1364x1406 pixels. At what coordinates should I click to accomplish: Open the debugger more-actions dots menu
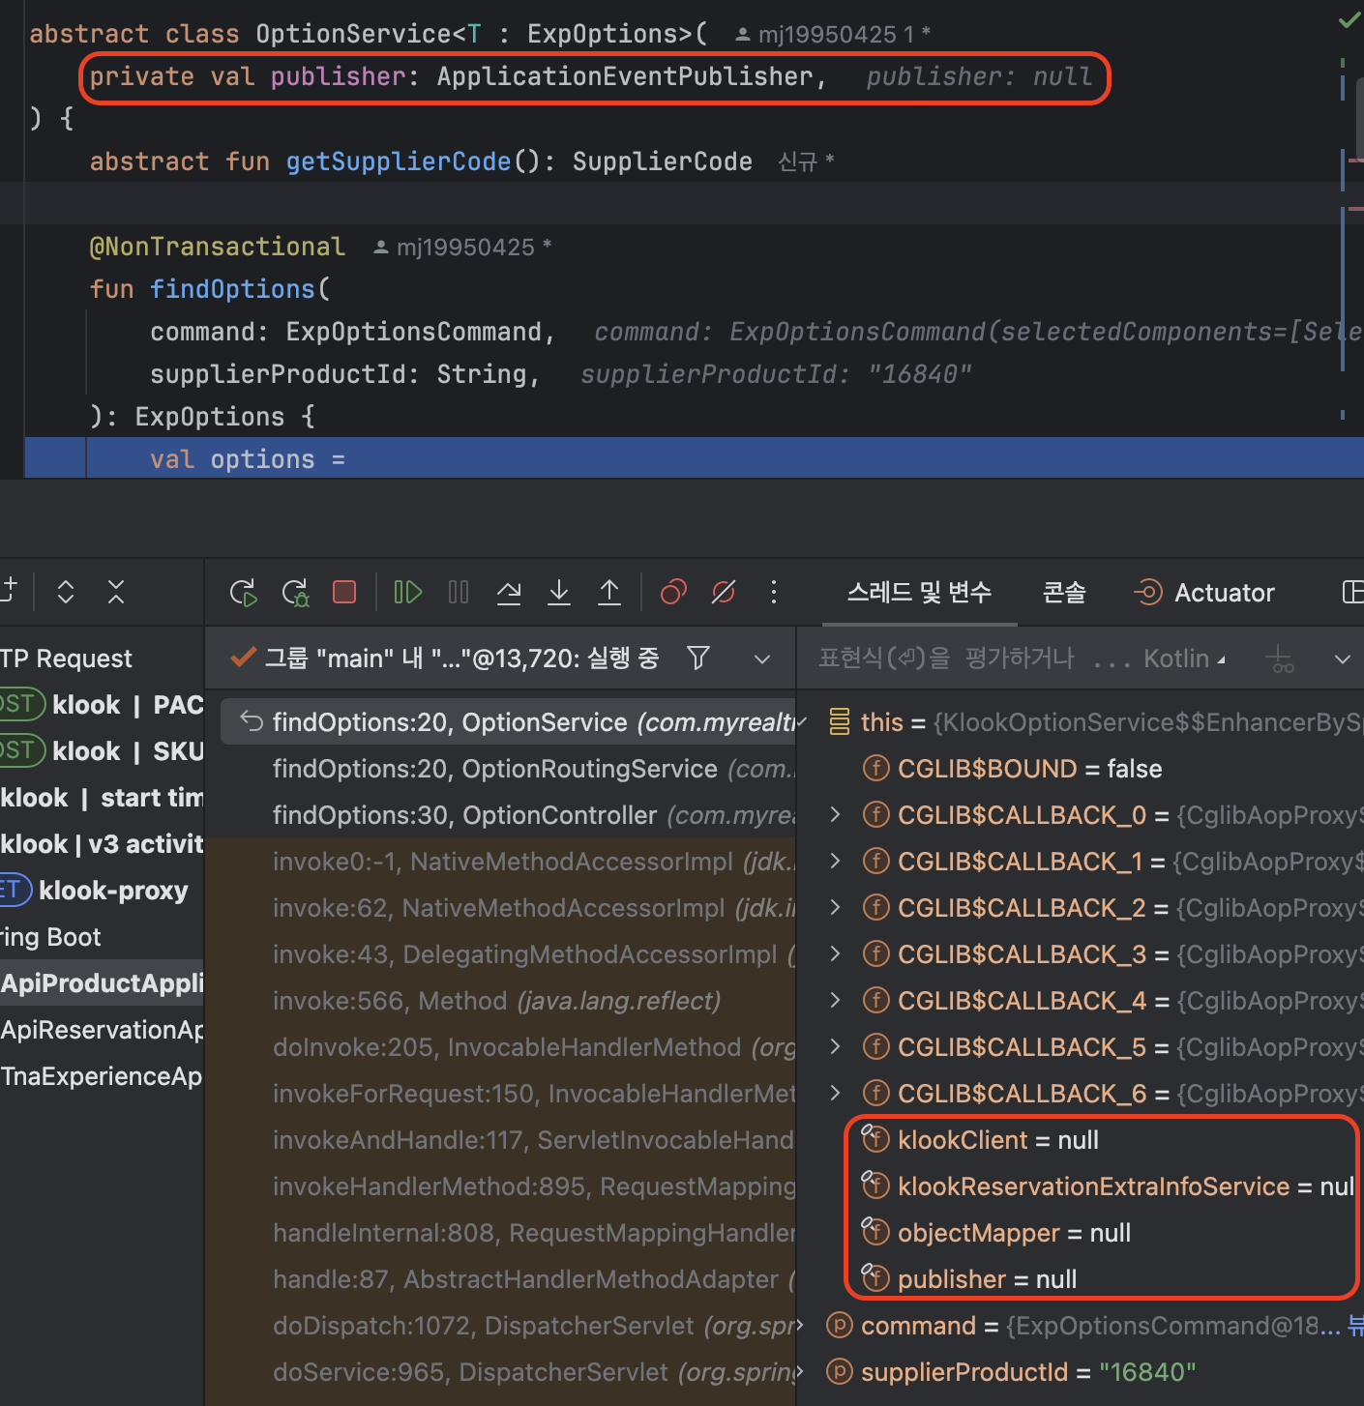pyautogui.click(x=773, y=592)
